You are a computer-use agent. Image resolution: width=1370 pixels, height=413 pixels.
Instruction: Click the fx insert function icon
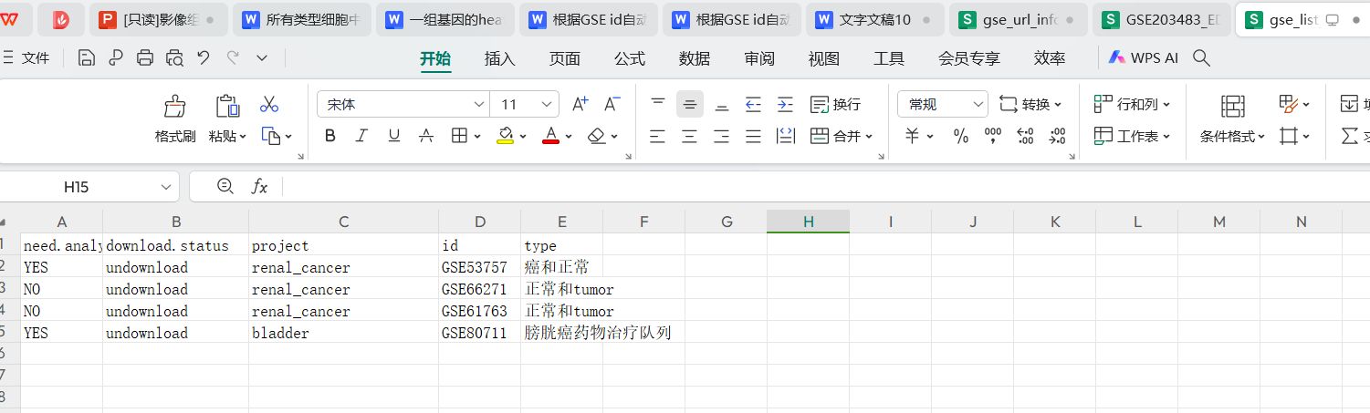pos(259,187)
